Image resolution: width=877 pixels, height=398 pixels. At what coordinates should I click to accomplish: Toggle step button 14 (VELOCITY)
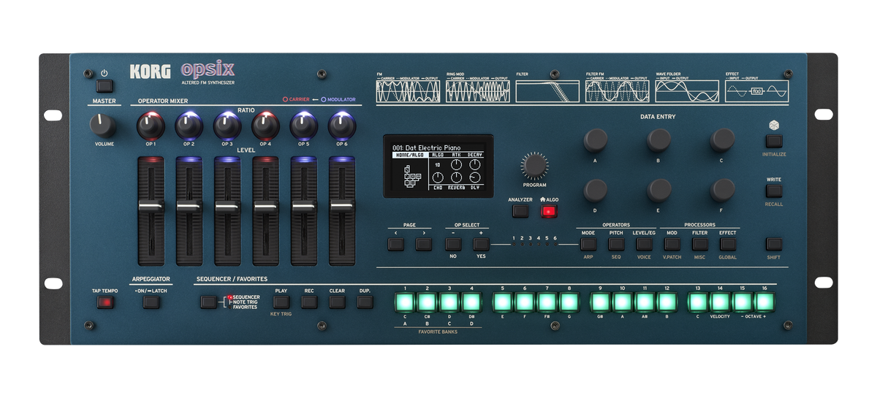[720, 302]
